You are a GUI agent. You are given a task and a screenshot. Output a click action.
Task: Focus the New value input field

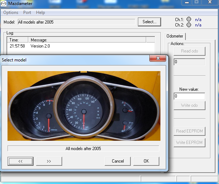point(189,96)
